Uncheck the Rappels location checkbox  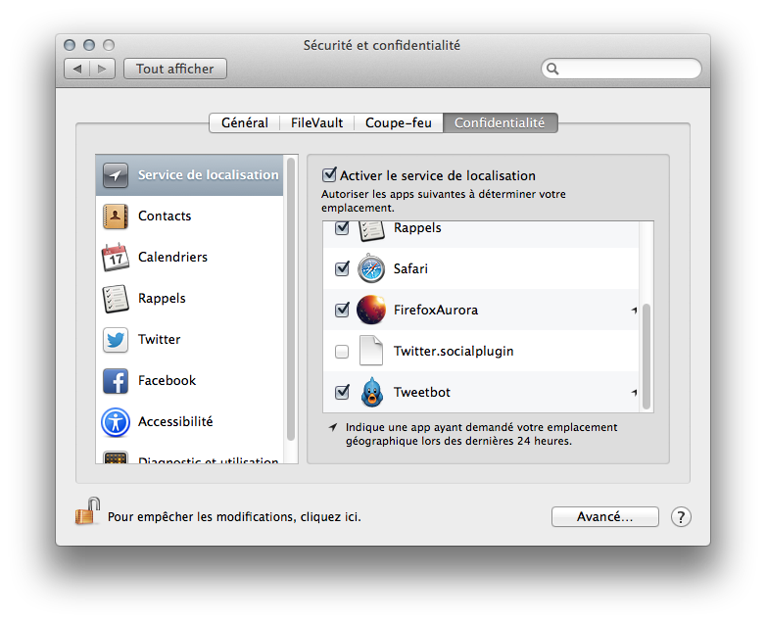[x=342, y=228]
